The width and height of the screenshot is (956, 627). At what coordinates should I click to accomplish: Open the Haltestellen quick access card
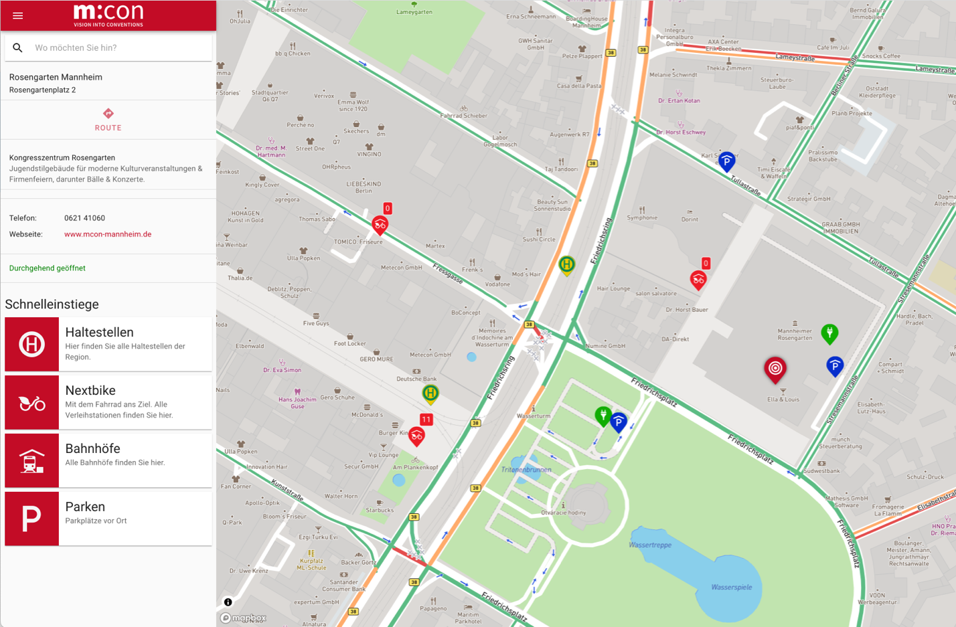coord(108,344)
